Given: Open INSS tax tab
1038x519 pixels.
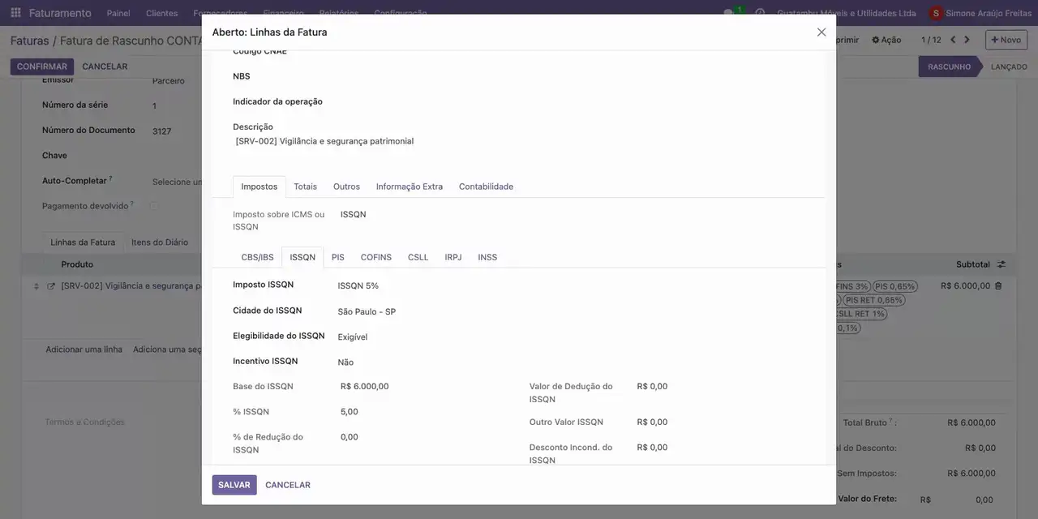Looking at the screenshot, I should tap(487, 257).
